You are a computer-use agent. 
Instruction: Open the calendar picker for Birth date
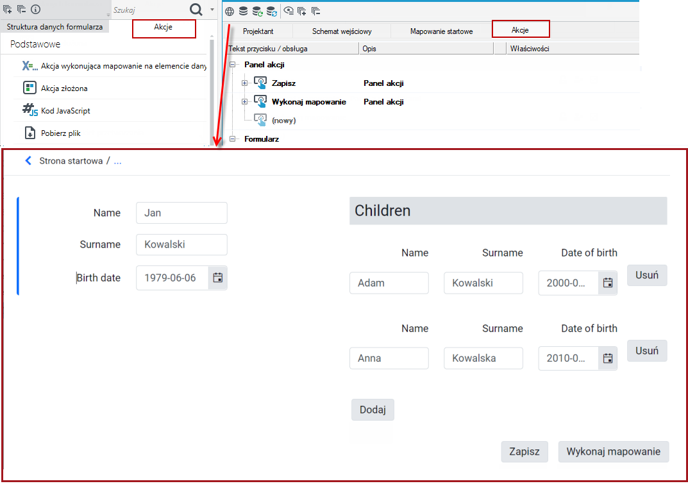217,278
